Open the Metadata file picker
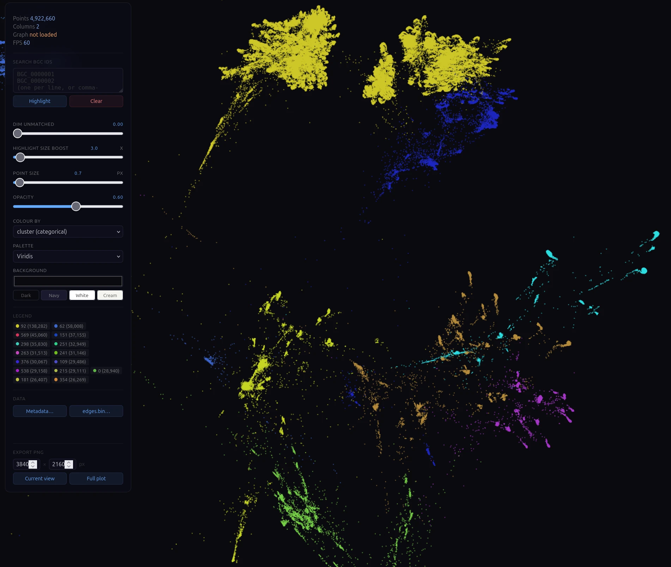Screen dimensions: 671x567 40,411
